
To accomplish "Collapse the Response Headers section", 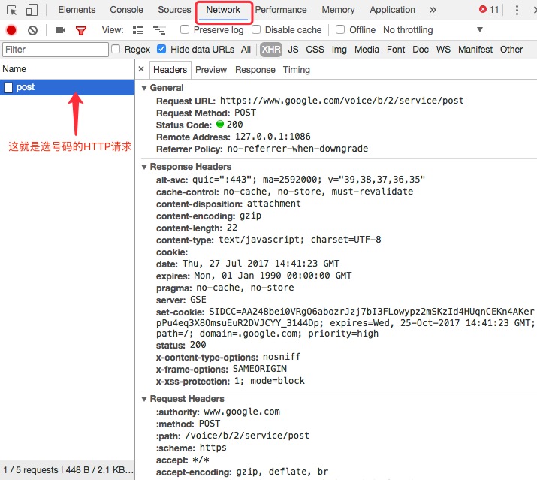I will [145, 167].
